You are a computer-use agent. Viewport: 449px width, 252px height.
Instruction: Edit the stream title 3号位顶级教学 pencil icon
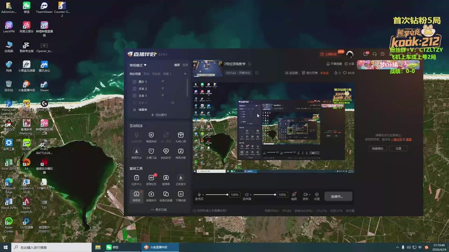tap(250, 64)
